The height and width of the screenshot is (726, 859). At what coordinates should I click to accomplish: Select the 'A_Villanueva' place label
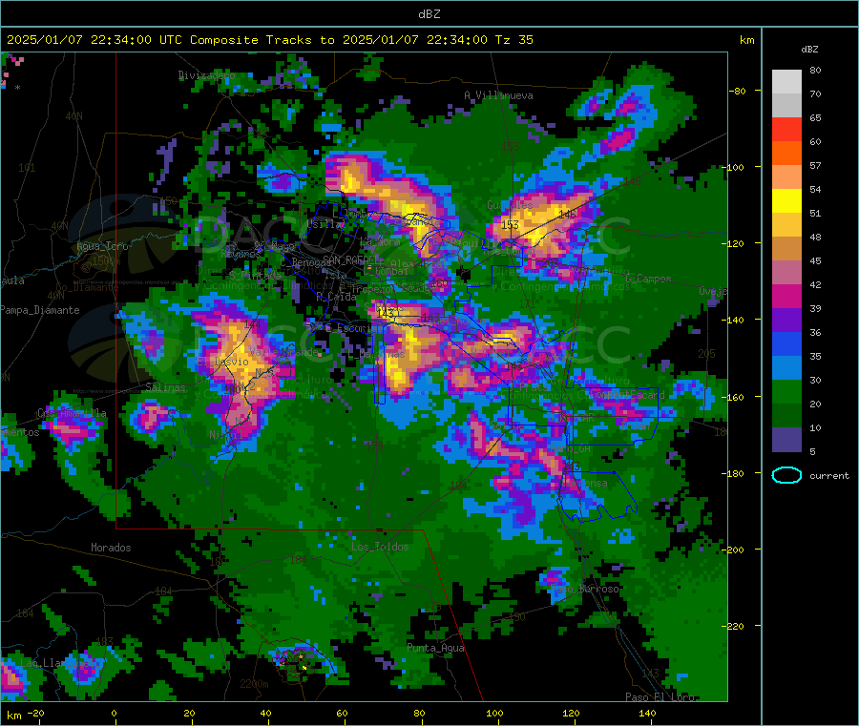[x=498, y=95]
